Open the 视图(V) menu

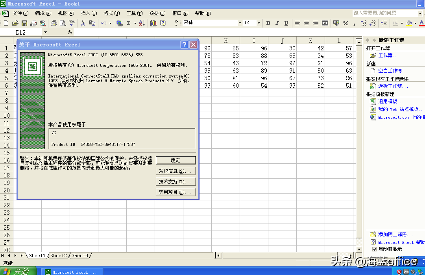[x=66, y=13]
